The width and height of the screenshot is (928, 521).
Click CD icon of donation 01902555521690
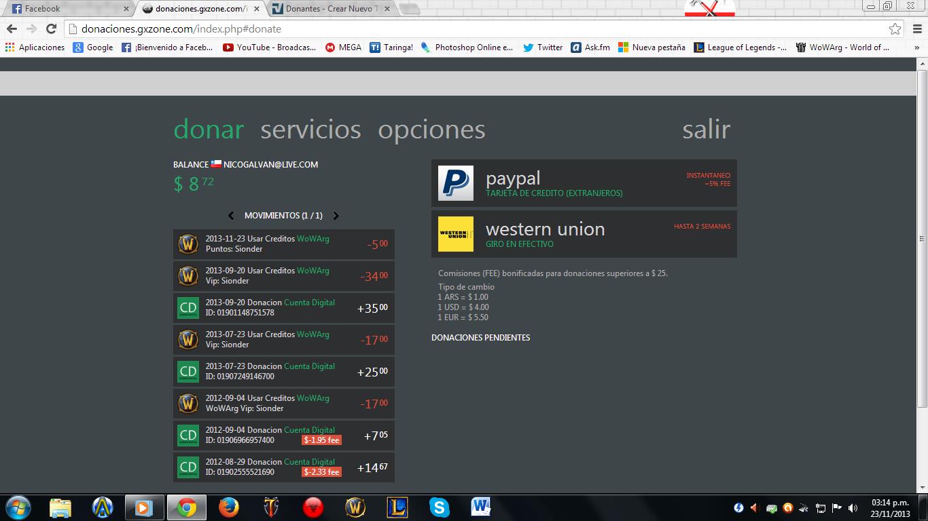[x=188, y=467]
